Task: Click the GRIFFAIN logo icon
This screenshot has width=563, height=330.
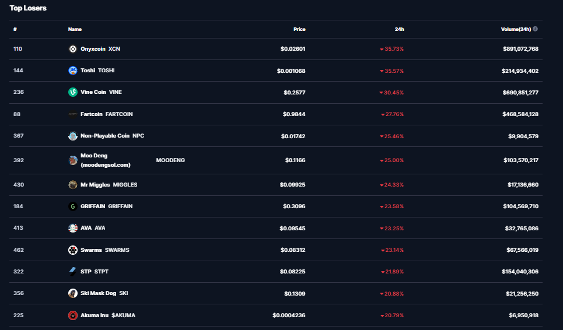Action: [x=73, y=206]
